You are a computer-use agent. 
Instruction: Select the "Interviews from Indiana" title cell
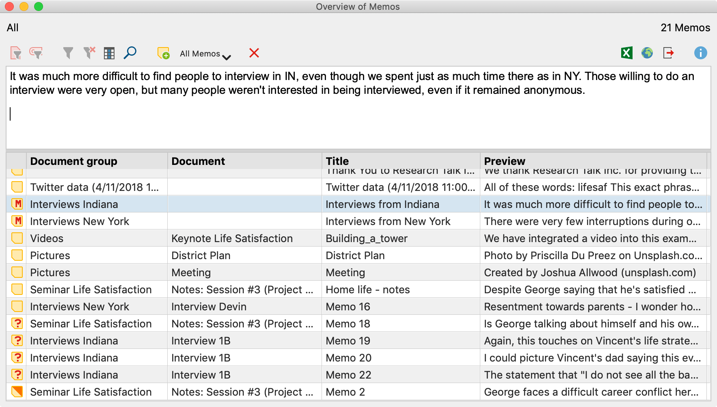pos(401,204)
